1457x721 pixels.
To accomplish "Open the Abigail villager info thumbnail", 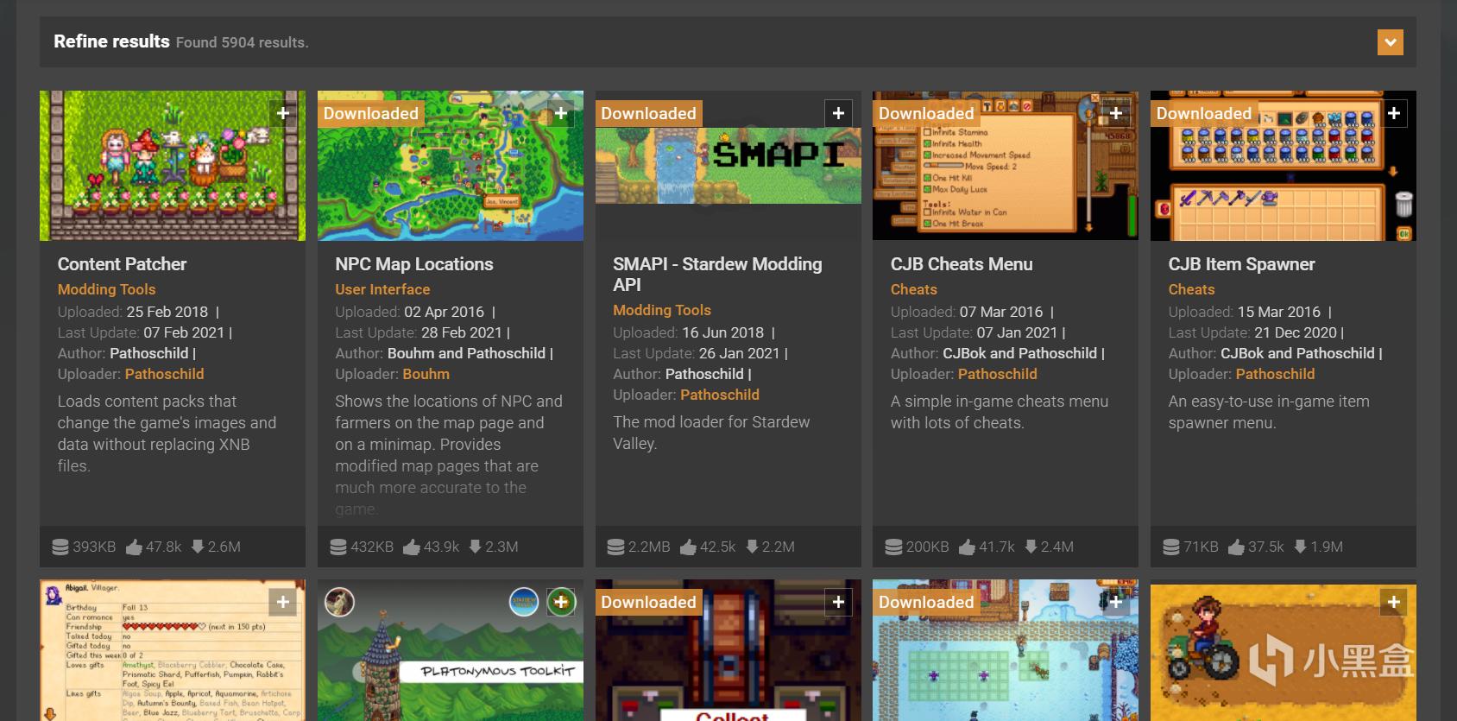I will (x=173, y=650).
